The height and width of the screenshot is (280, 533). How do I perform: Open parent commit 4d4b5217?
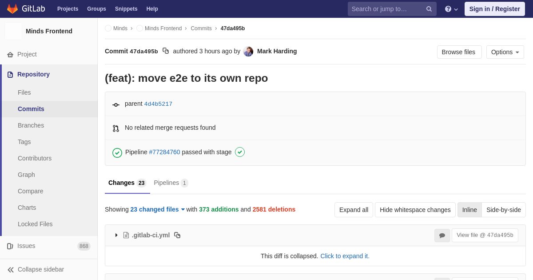tap(158, 104)
